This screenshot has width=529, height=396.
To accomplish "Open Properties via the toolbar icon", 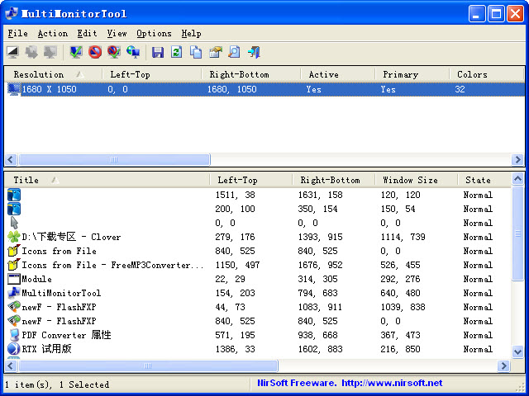I will coord(215,52).
